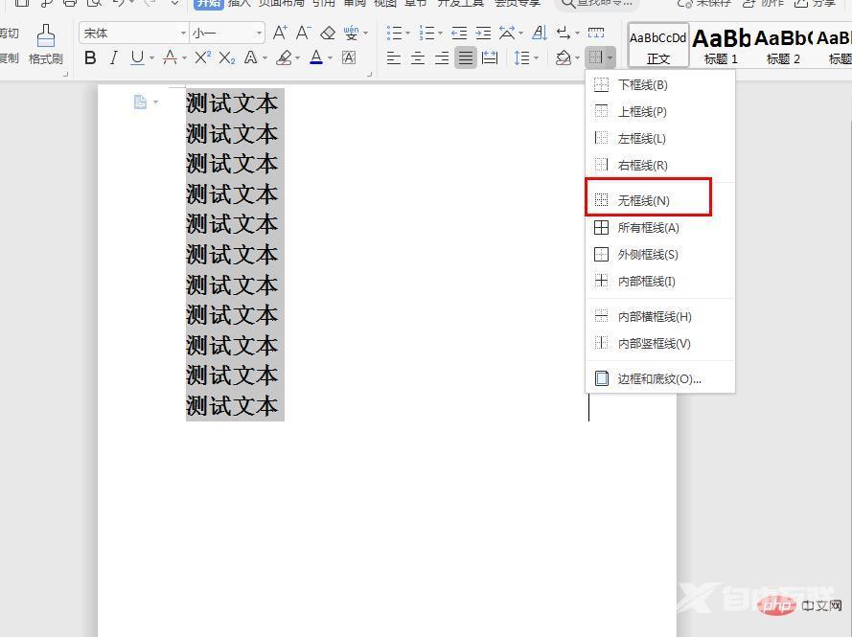Open the font name dropdown

[182, 34]
